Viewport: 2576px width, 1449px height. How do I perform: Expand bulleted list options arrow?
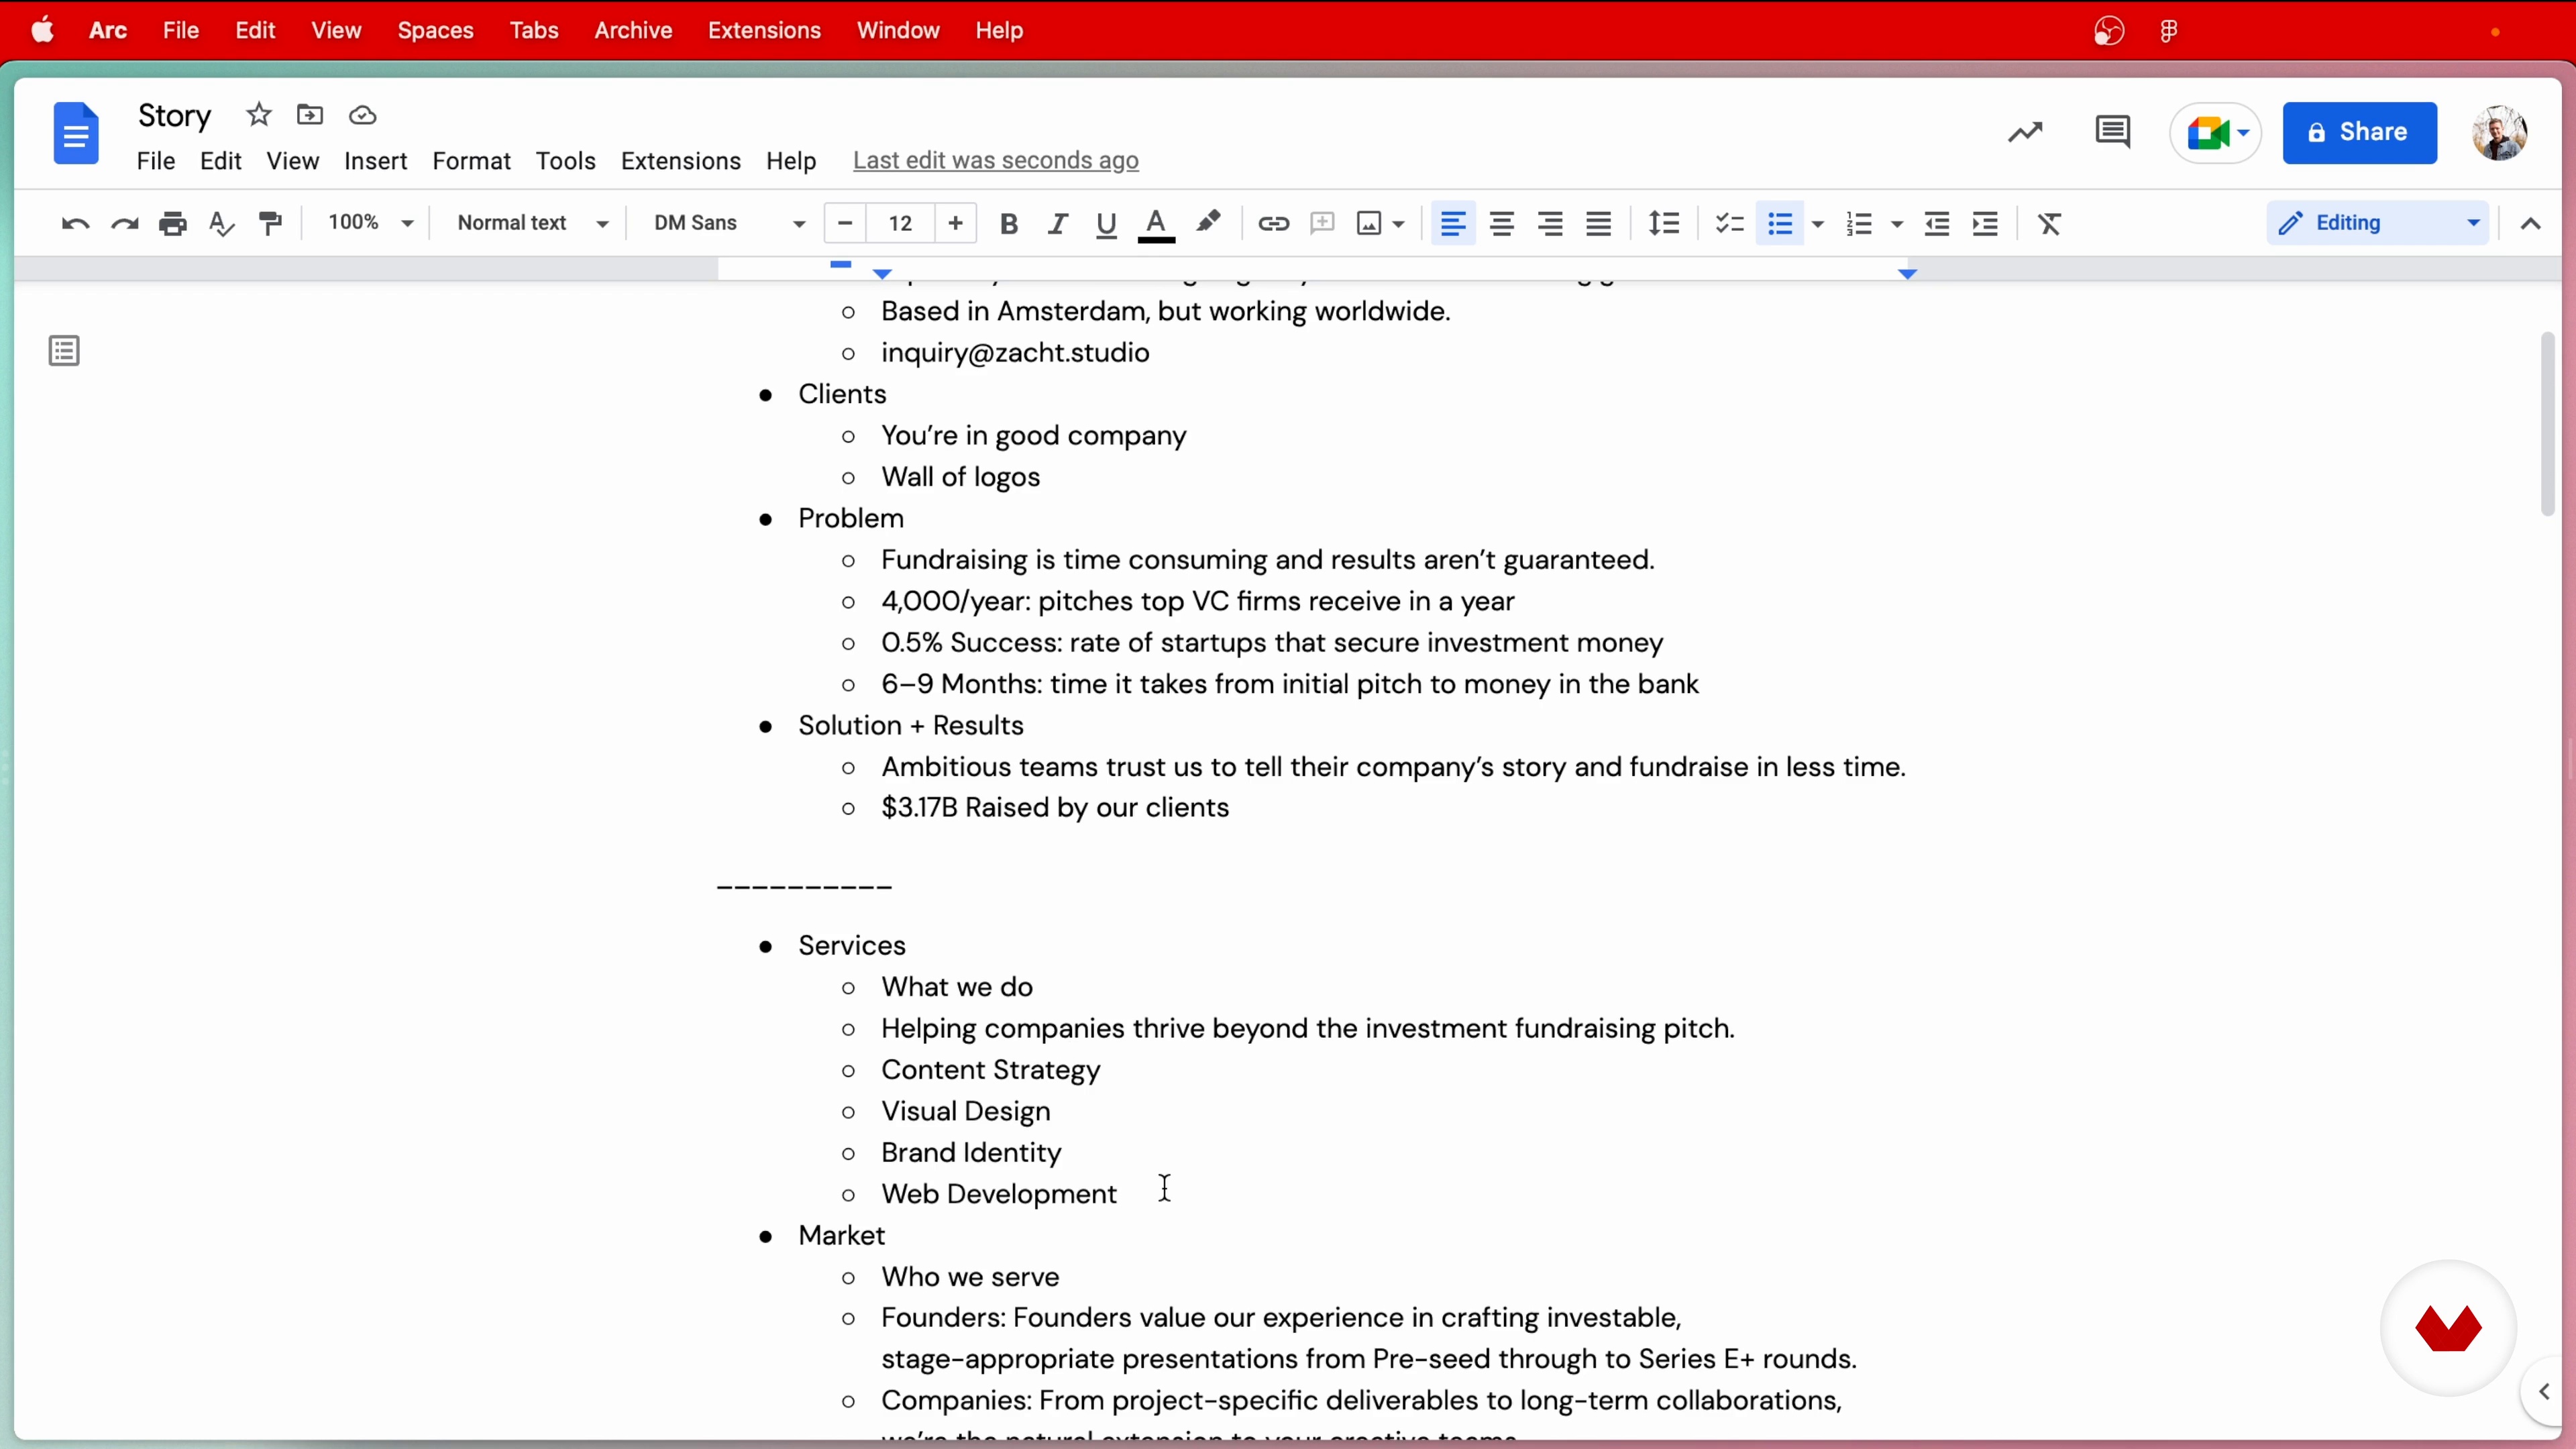[1819, 224]
